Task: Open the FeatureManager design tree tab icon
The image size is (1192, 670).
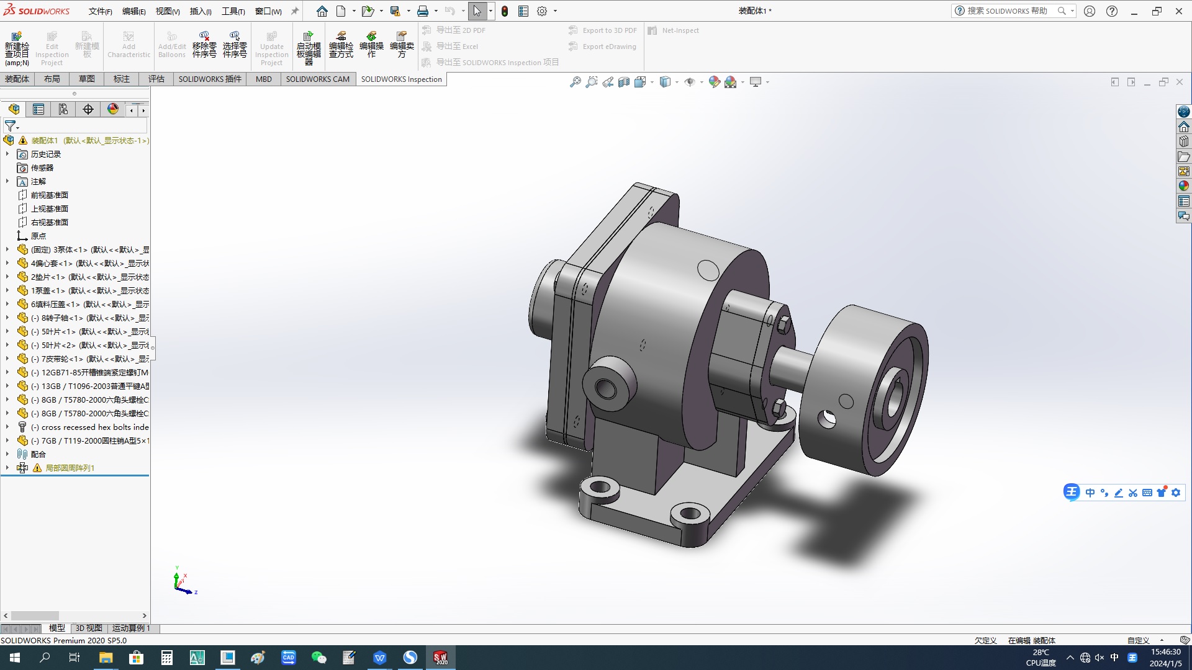Action: point(14,110)
